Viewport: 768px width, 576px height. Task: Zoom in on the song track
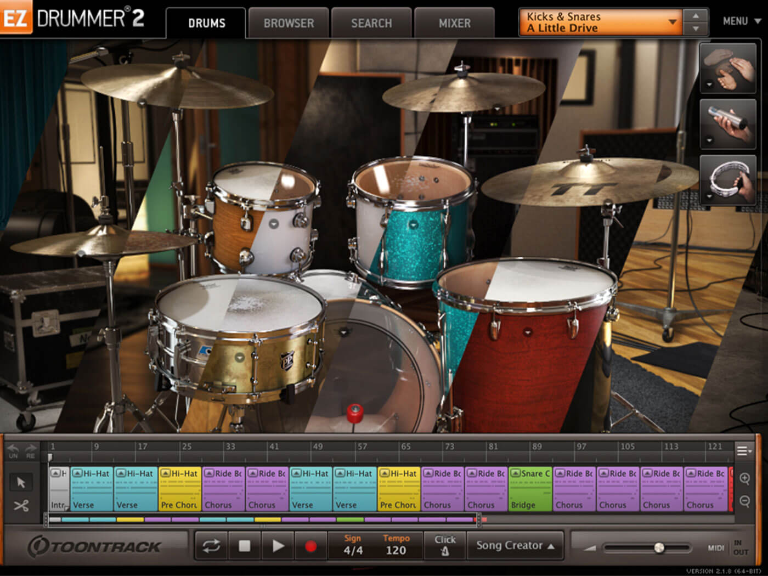745,479
